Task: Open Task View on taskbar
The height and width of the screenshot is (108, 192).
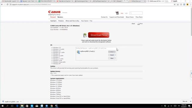Action: (x=12, y=106)
